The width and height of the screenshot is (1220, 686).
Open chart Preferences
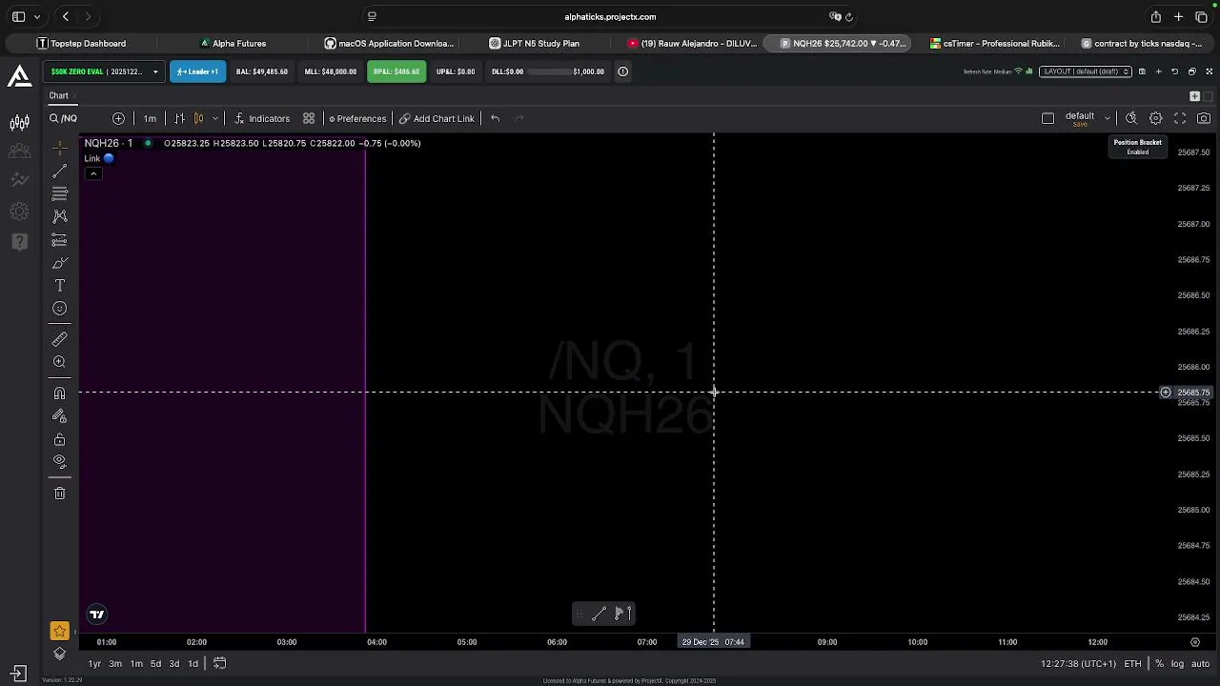pyautogui.click(x=357, y=118)
